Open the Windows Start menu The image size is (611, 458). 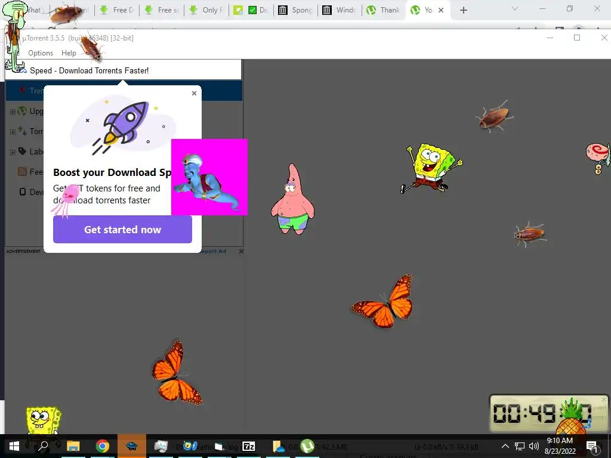[x=14, y=446]
